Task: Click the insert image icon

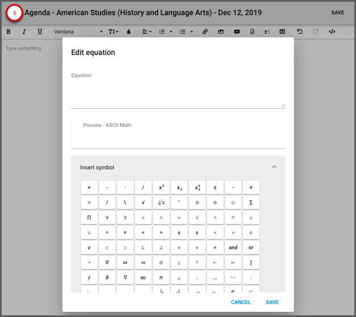Action: 221,32
